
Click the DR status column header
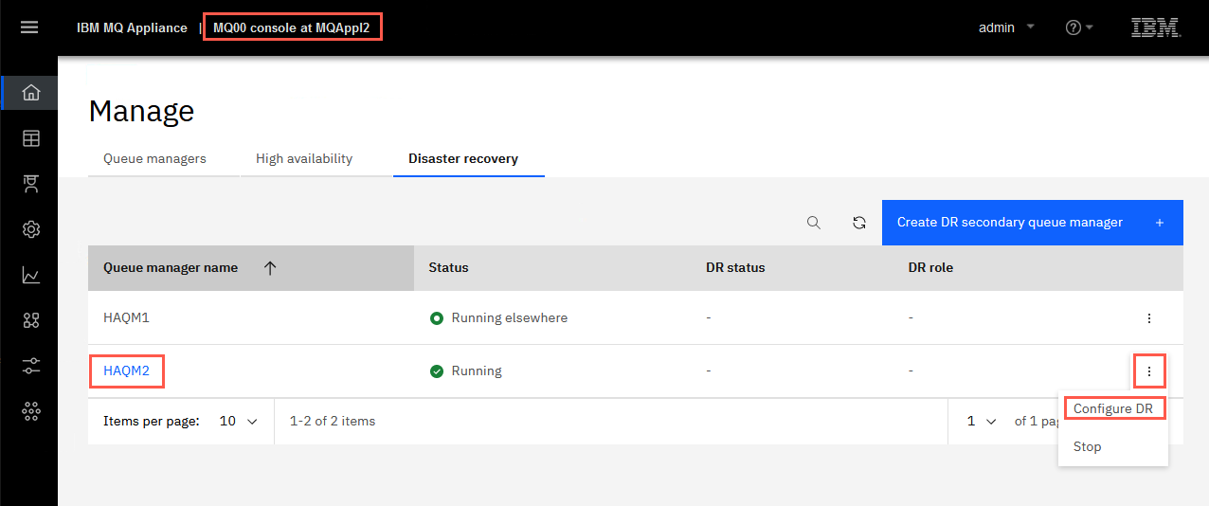[x=736, y=267]
